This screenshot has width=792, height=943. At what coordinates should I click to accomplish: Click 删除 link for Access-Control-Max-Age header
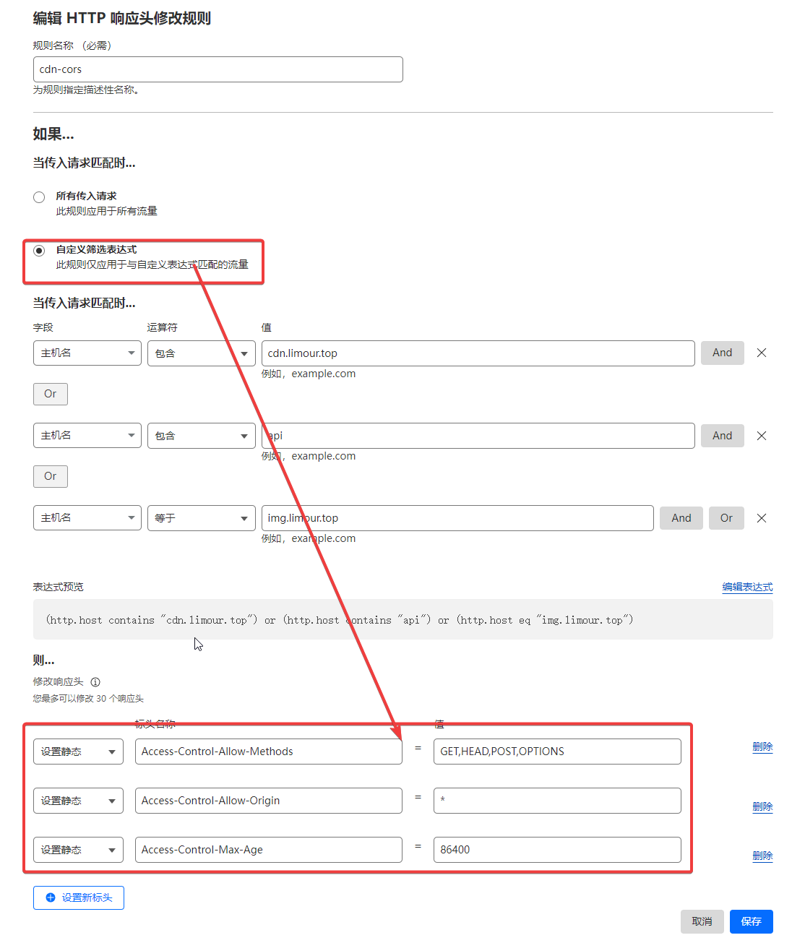(762, 856)
